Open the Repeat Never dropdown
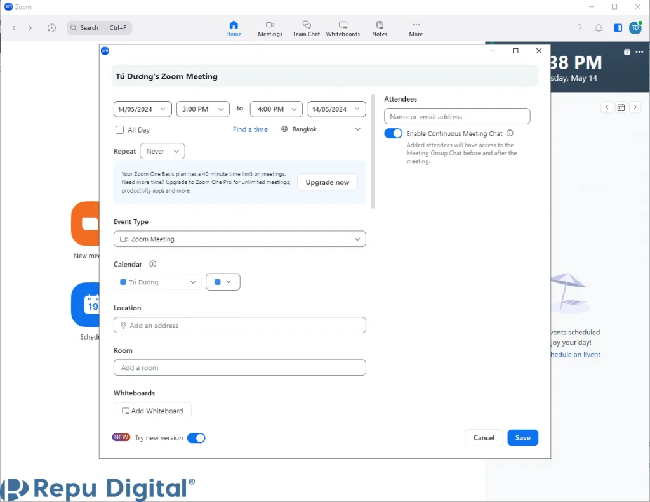This screenshot has height=502, width=650. [x=162, y=151]
